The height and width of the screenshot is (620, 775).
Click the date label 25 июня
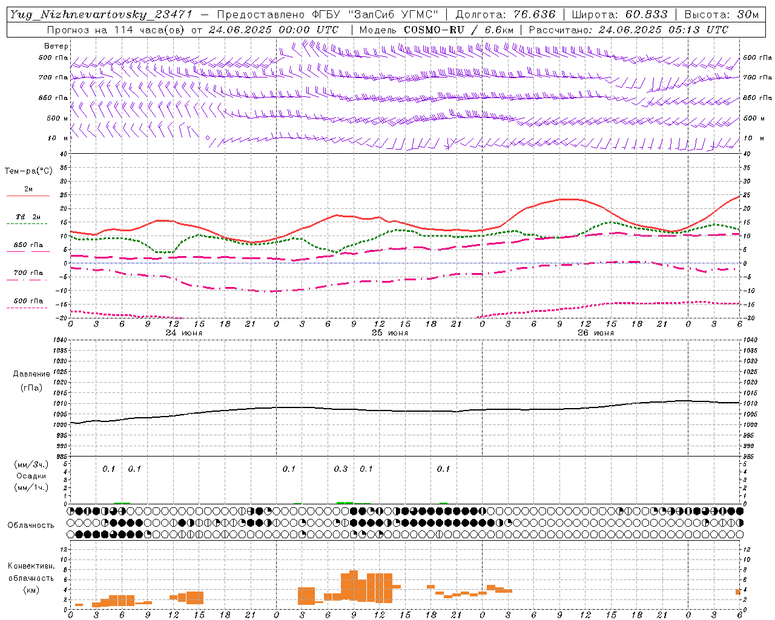tap(390, 333)
